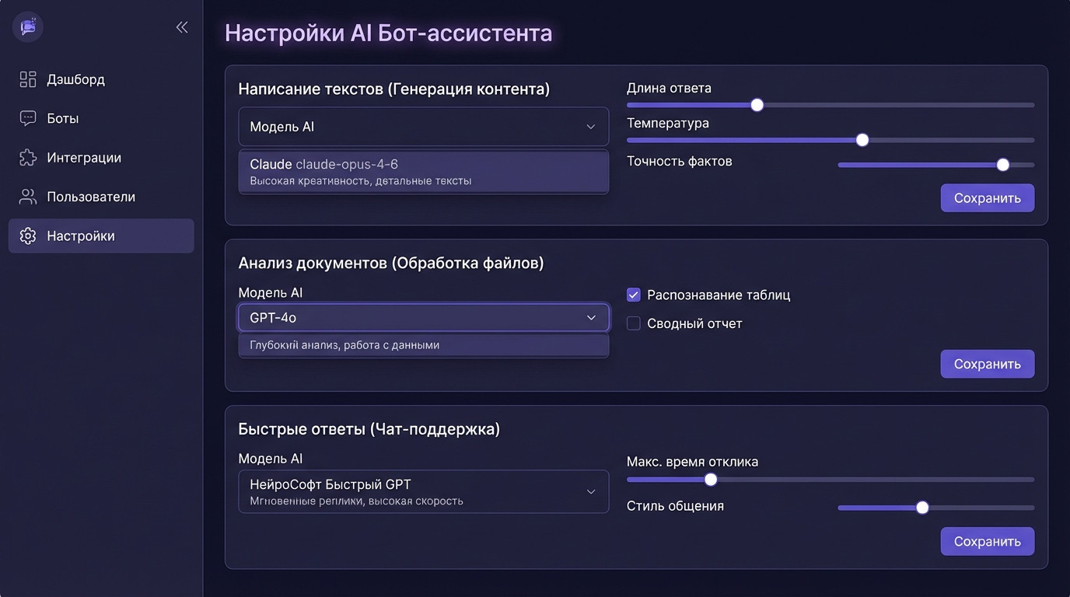Go to the Пользователи section

point(91,197)
